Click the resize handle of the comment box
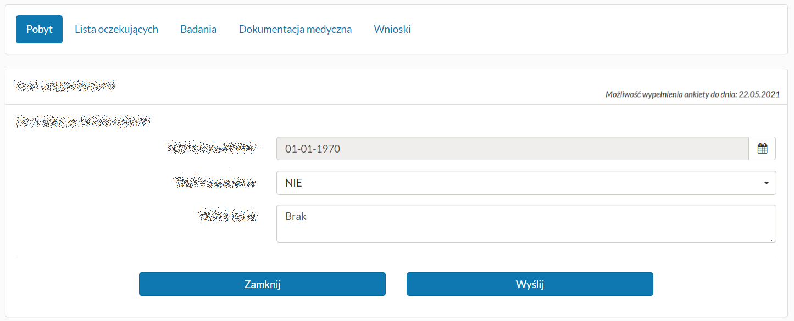This screenshot has height=321, width=794. click(773, 238)
